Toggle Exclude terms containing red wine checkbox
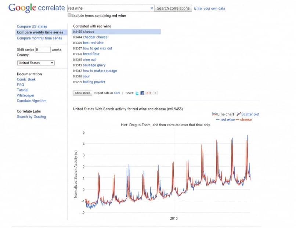Screen dimensions: 296x228 [x=69, y=15]
